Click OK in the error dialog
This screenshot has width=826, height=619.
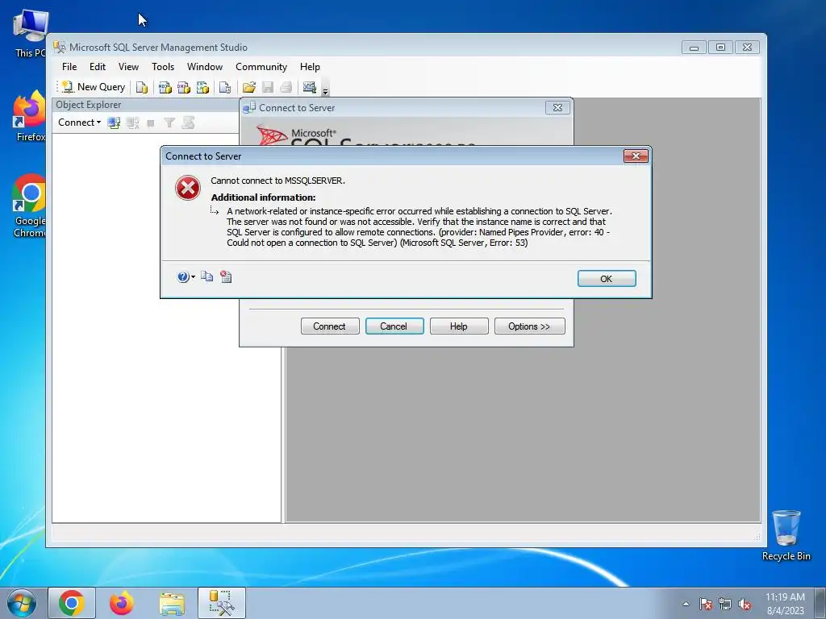pyautogui.click(x=607, y=278)
